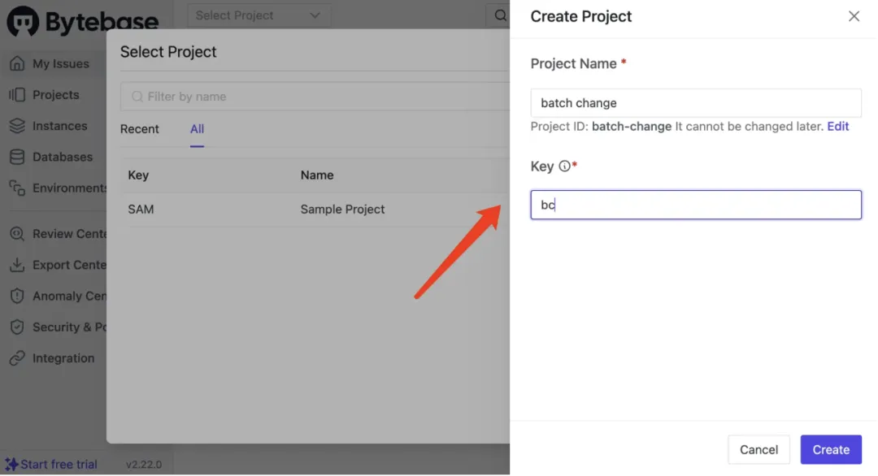Click the Review Center icon
Screen dimensions: 878x476
pos(17,234)
